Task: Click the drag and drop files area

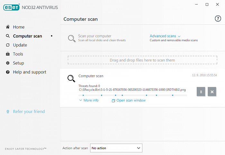Action: pos(142,60)
